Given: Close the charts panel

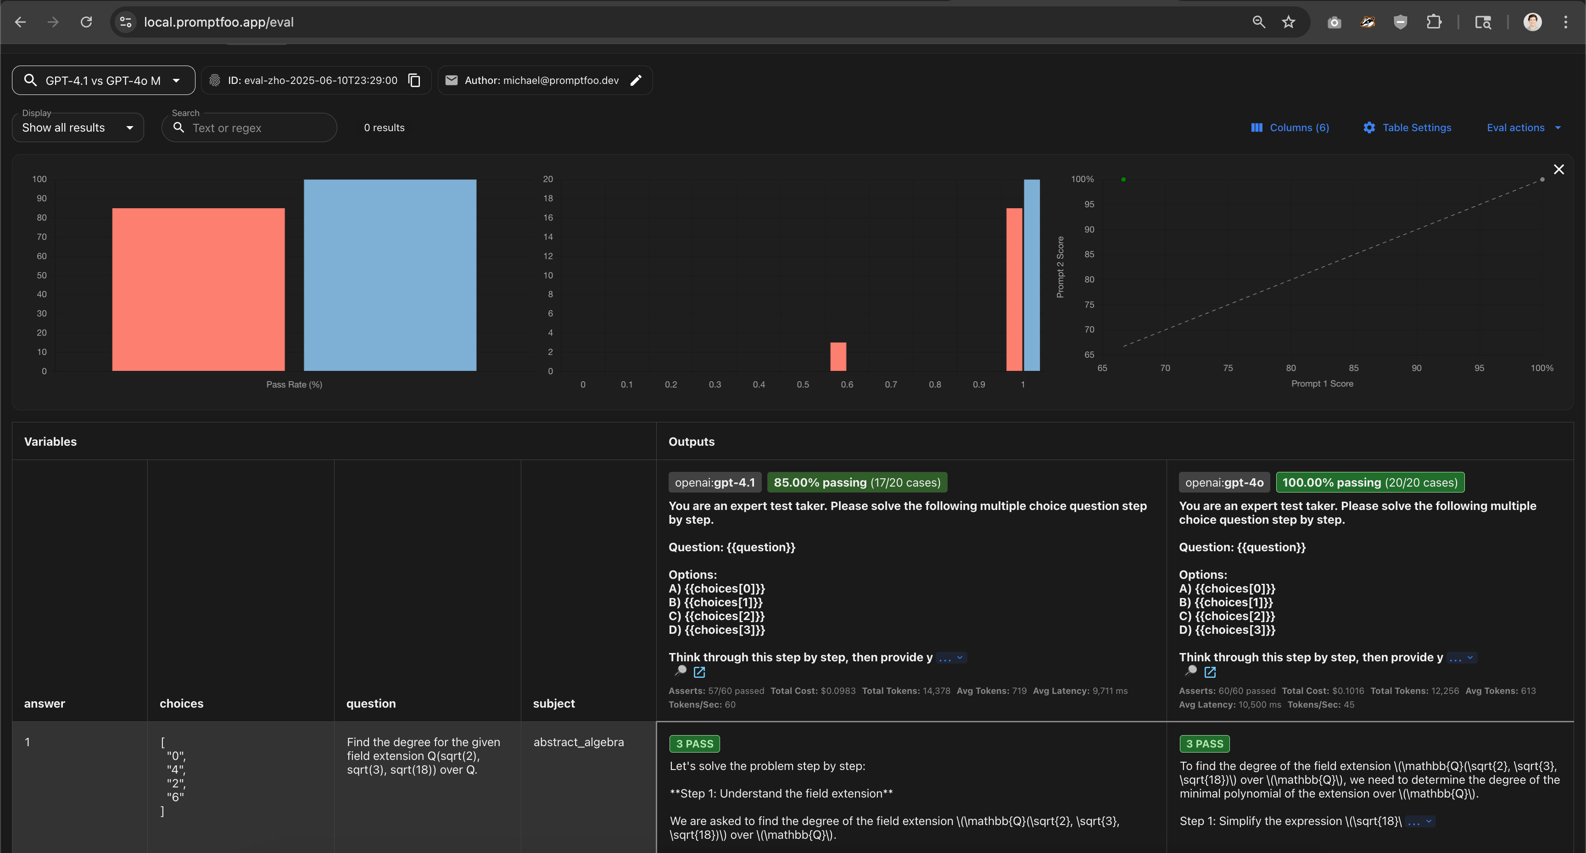Looking at the screenshot, I should click(x=1558, y=169).
